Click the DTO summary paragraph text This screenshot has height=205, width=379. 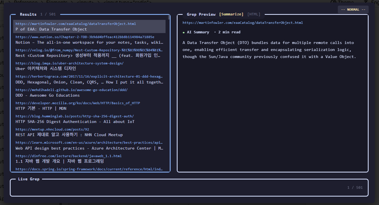pyautogui.click(x=269, y=50)
